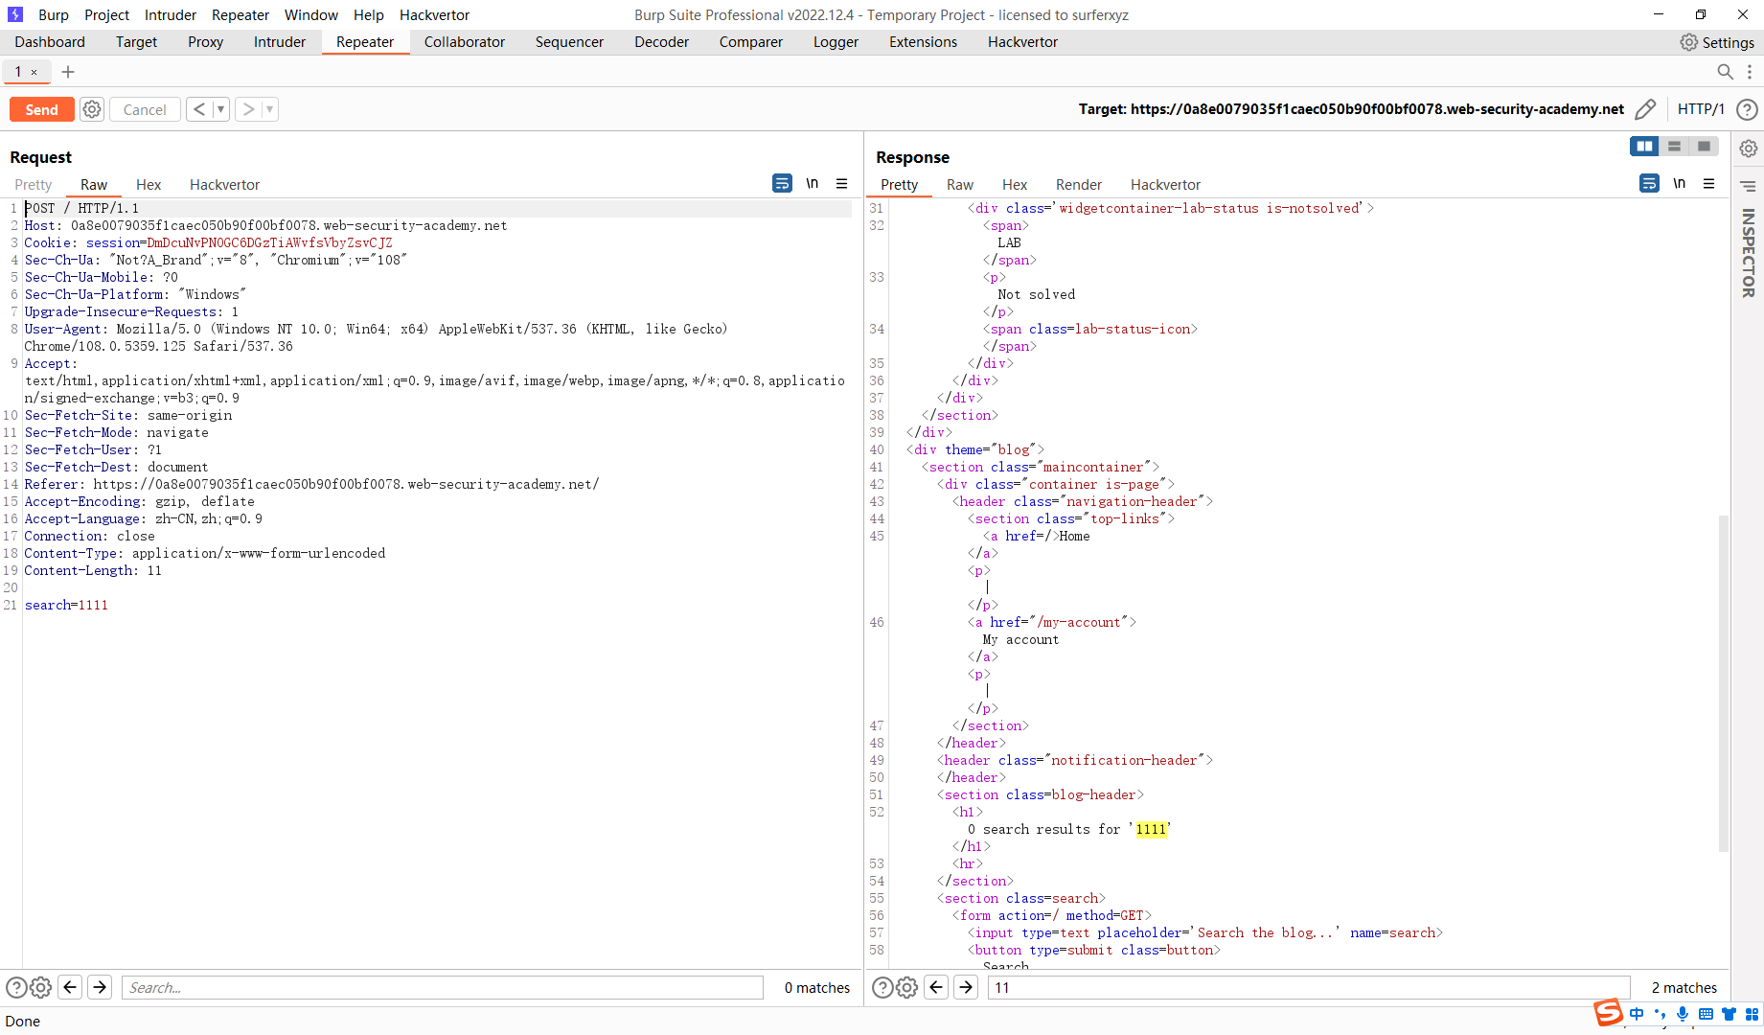Open the Proxy tab
The width and height of the screenshot is (1764, 1035).
pos(205,42)
